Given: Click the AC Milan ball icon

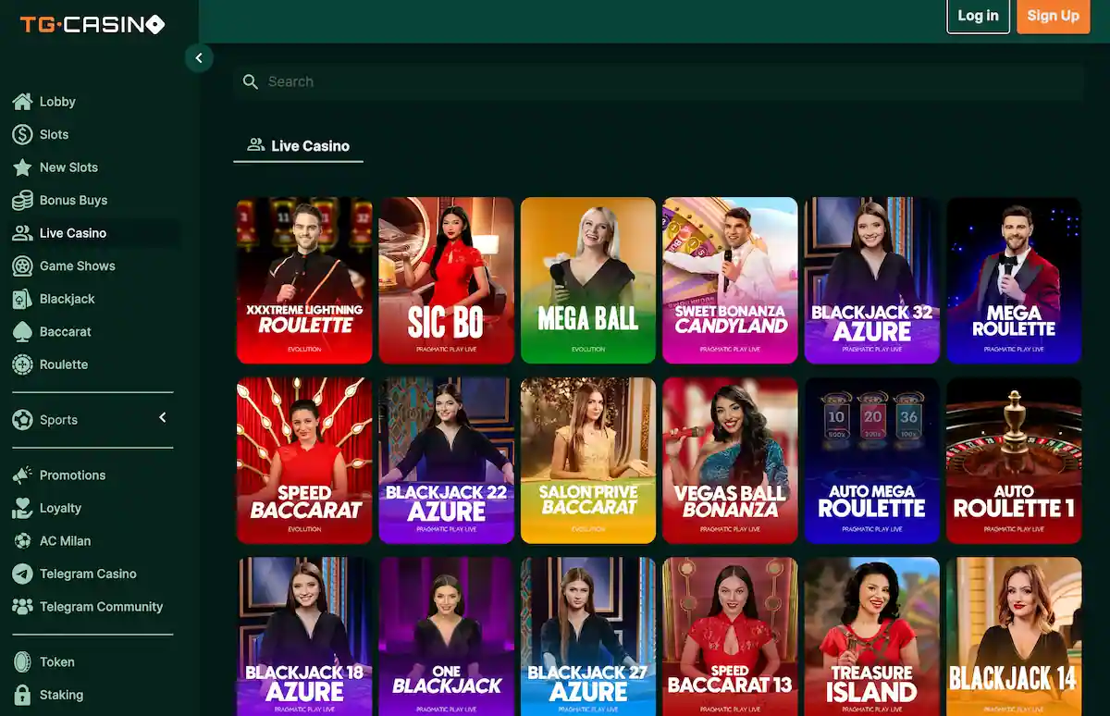Looking at the screenshot, I should (22, 541).
